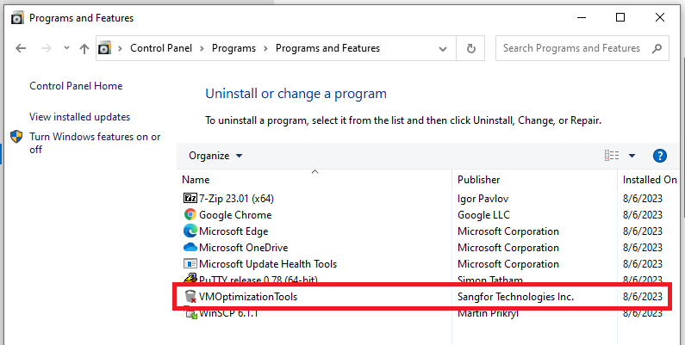Viewport: 685px width, 345px height.
Task: Click the Igor Pavlov publisher cell
Action: pyautogui.click(x=483, y=199)
